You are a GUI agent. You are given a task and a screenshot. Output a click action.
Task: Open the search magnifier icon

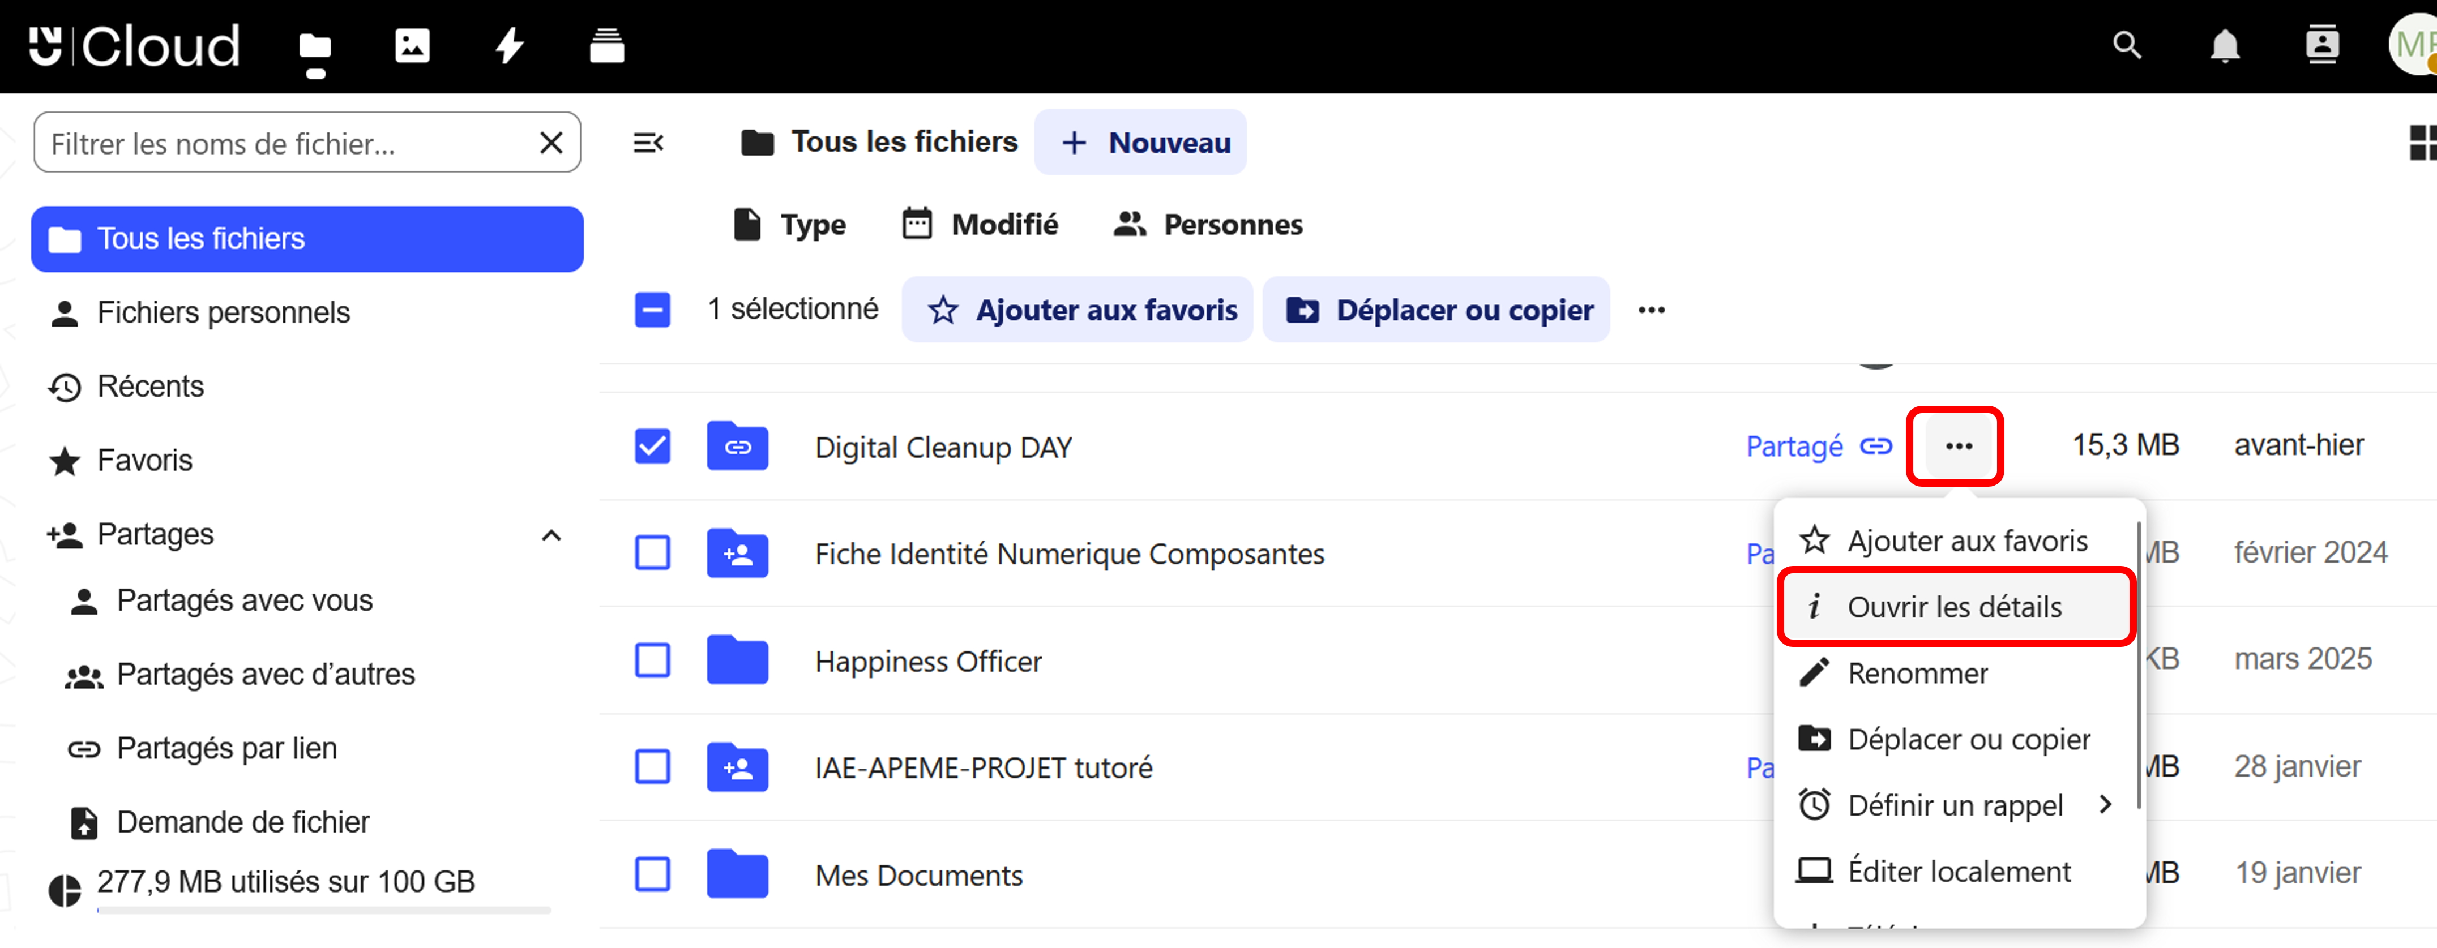point(2127,45)
